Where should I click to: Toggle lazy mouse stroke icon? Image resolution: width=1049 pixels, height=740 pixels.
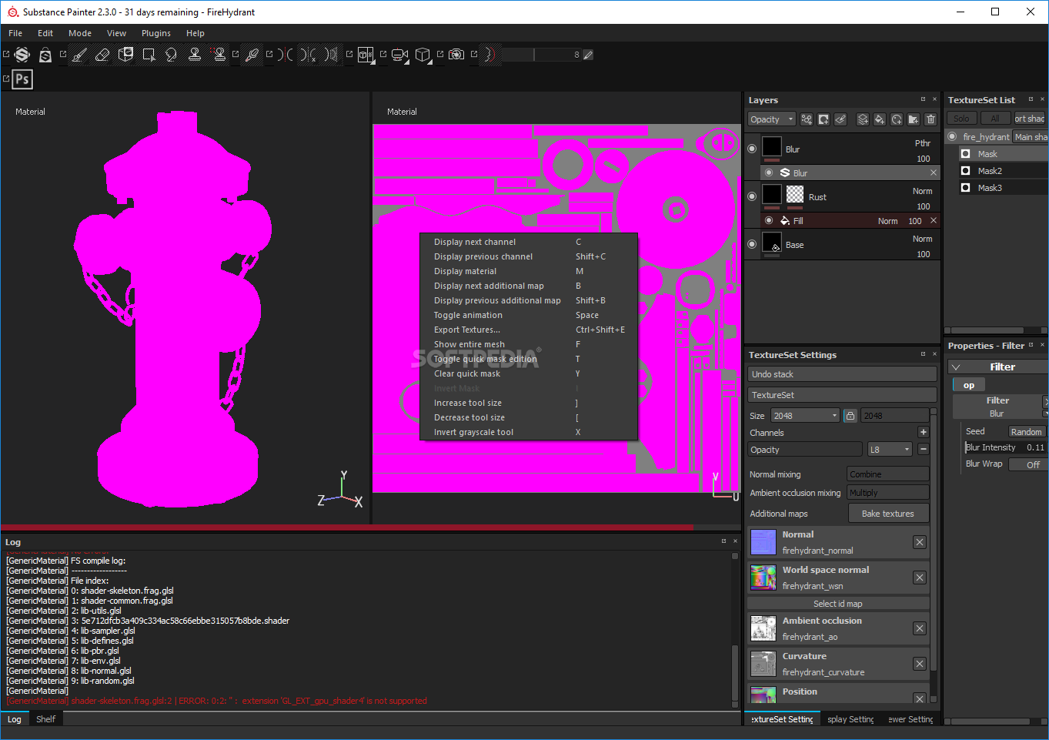coord(490,55)
